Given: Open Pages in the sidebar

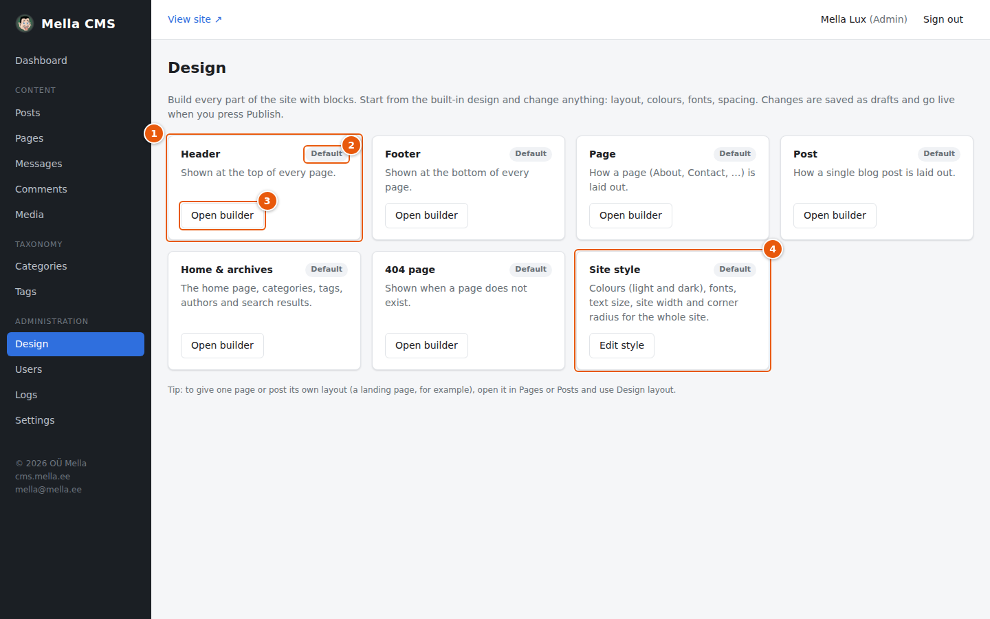Looking at the screenshot, I should [x=76, y=138].
